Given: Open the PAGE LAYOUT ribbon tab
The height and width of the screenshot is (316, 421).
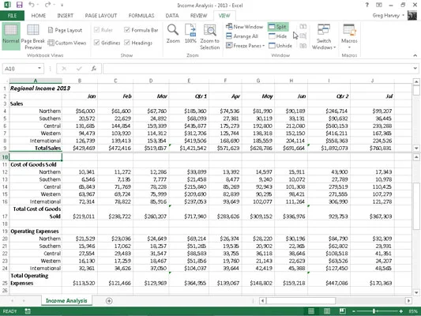Looking at the screenshot, I should point(101,16).
